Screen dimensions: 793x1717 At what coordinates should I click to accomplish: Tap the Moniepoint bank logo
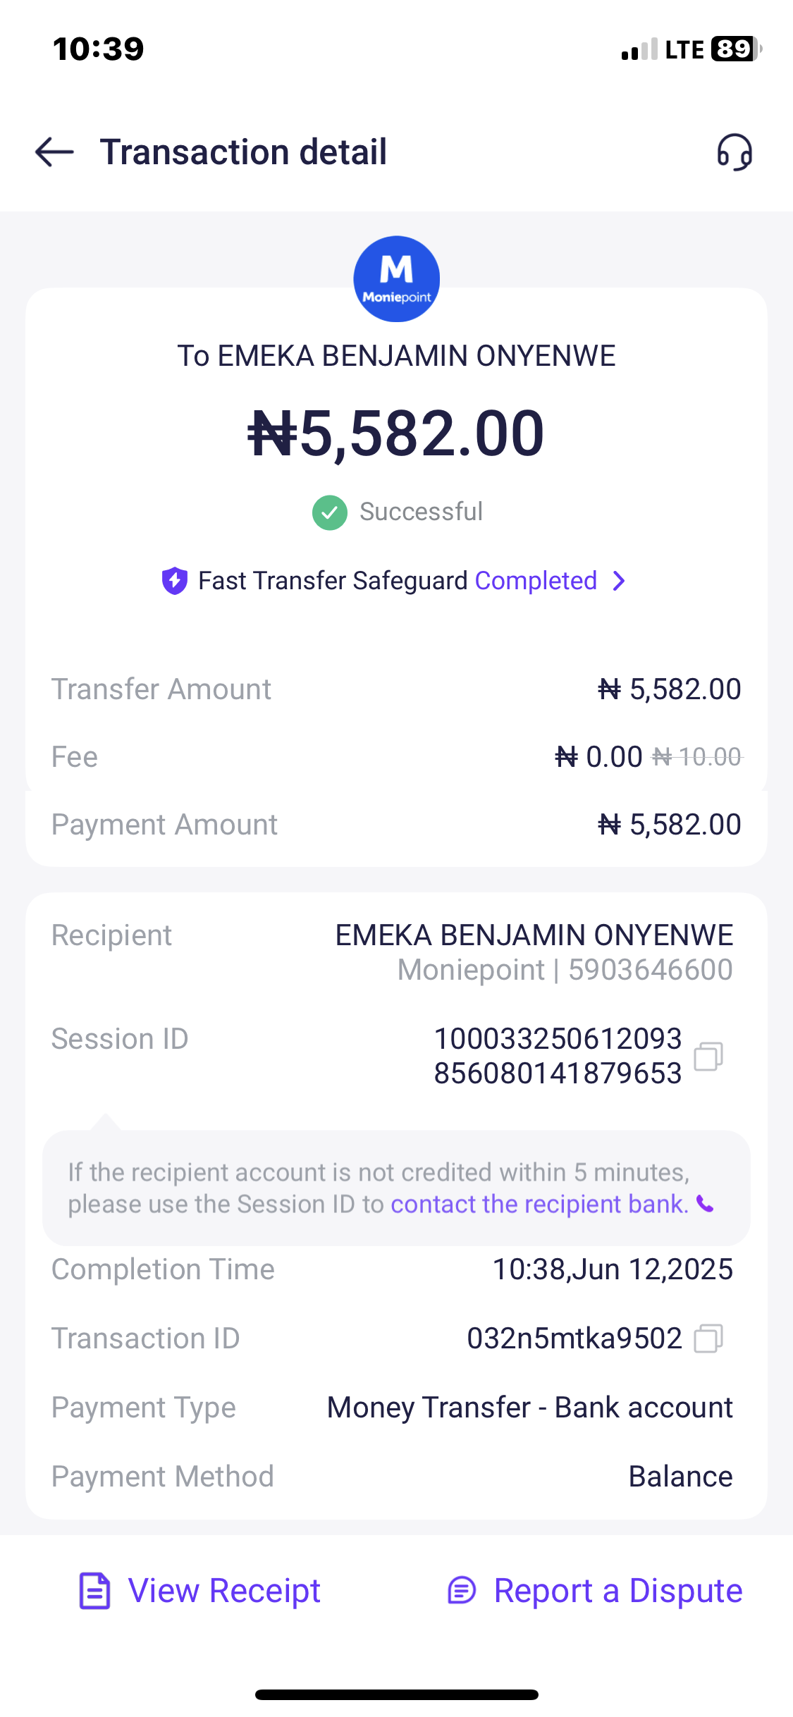[x=396, y=279]
